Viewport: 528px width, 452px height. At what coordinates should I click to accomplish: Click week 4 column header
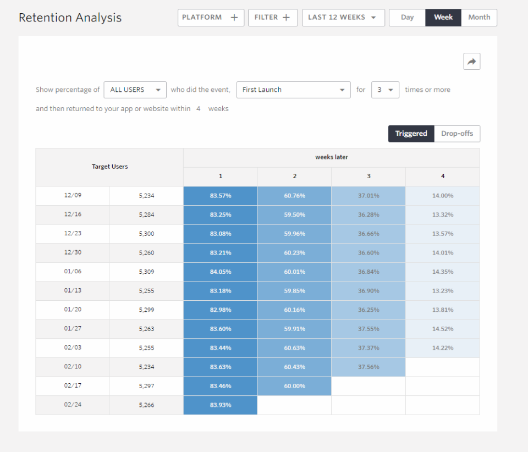442,177
